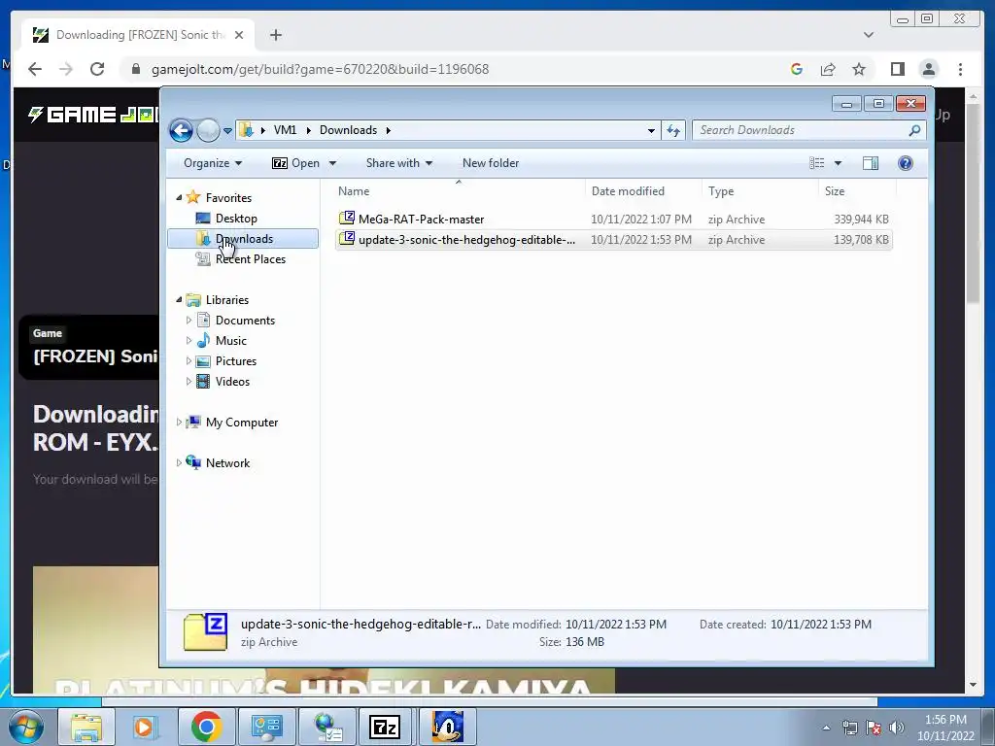Image resolution: width=995 pixels, height=746 pixels.
Task: Open the Downloads breadcrumb subfolder arrow
Action: [388, 131]
